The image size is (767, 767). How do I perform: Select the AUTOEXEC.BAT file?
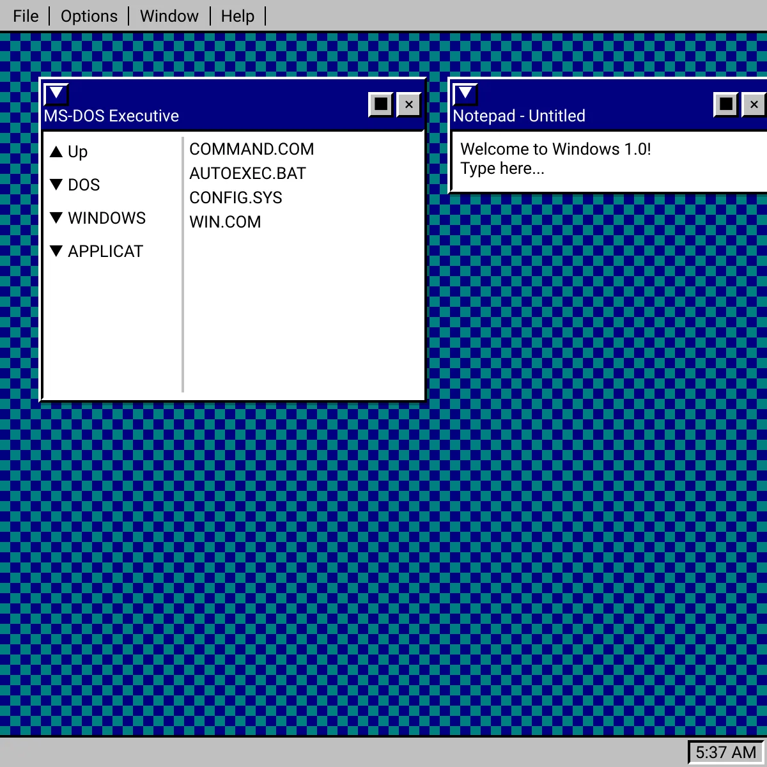(247, 173)
